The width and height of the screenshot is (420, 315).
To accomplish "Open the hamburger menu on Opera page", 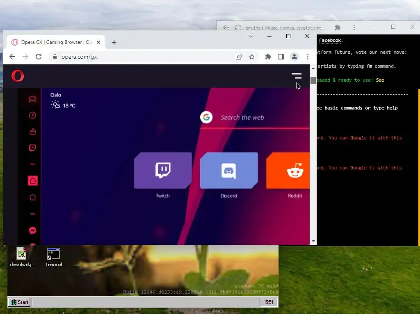I will 297,76.
